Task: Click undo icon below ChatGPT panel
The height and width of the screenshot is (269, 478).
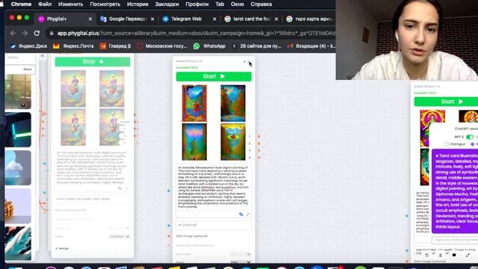Action: [426, 255]
